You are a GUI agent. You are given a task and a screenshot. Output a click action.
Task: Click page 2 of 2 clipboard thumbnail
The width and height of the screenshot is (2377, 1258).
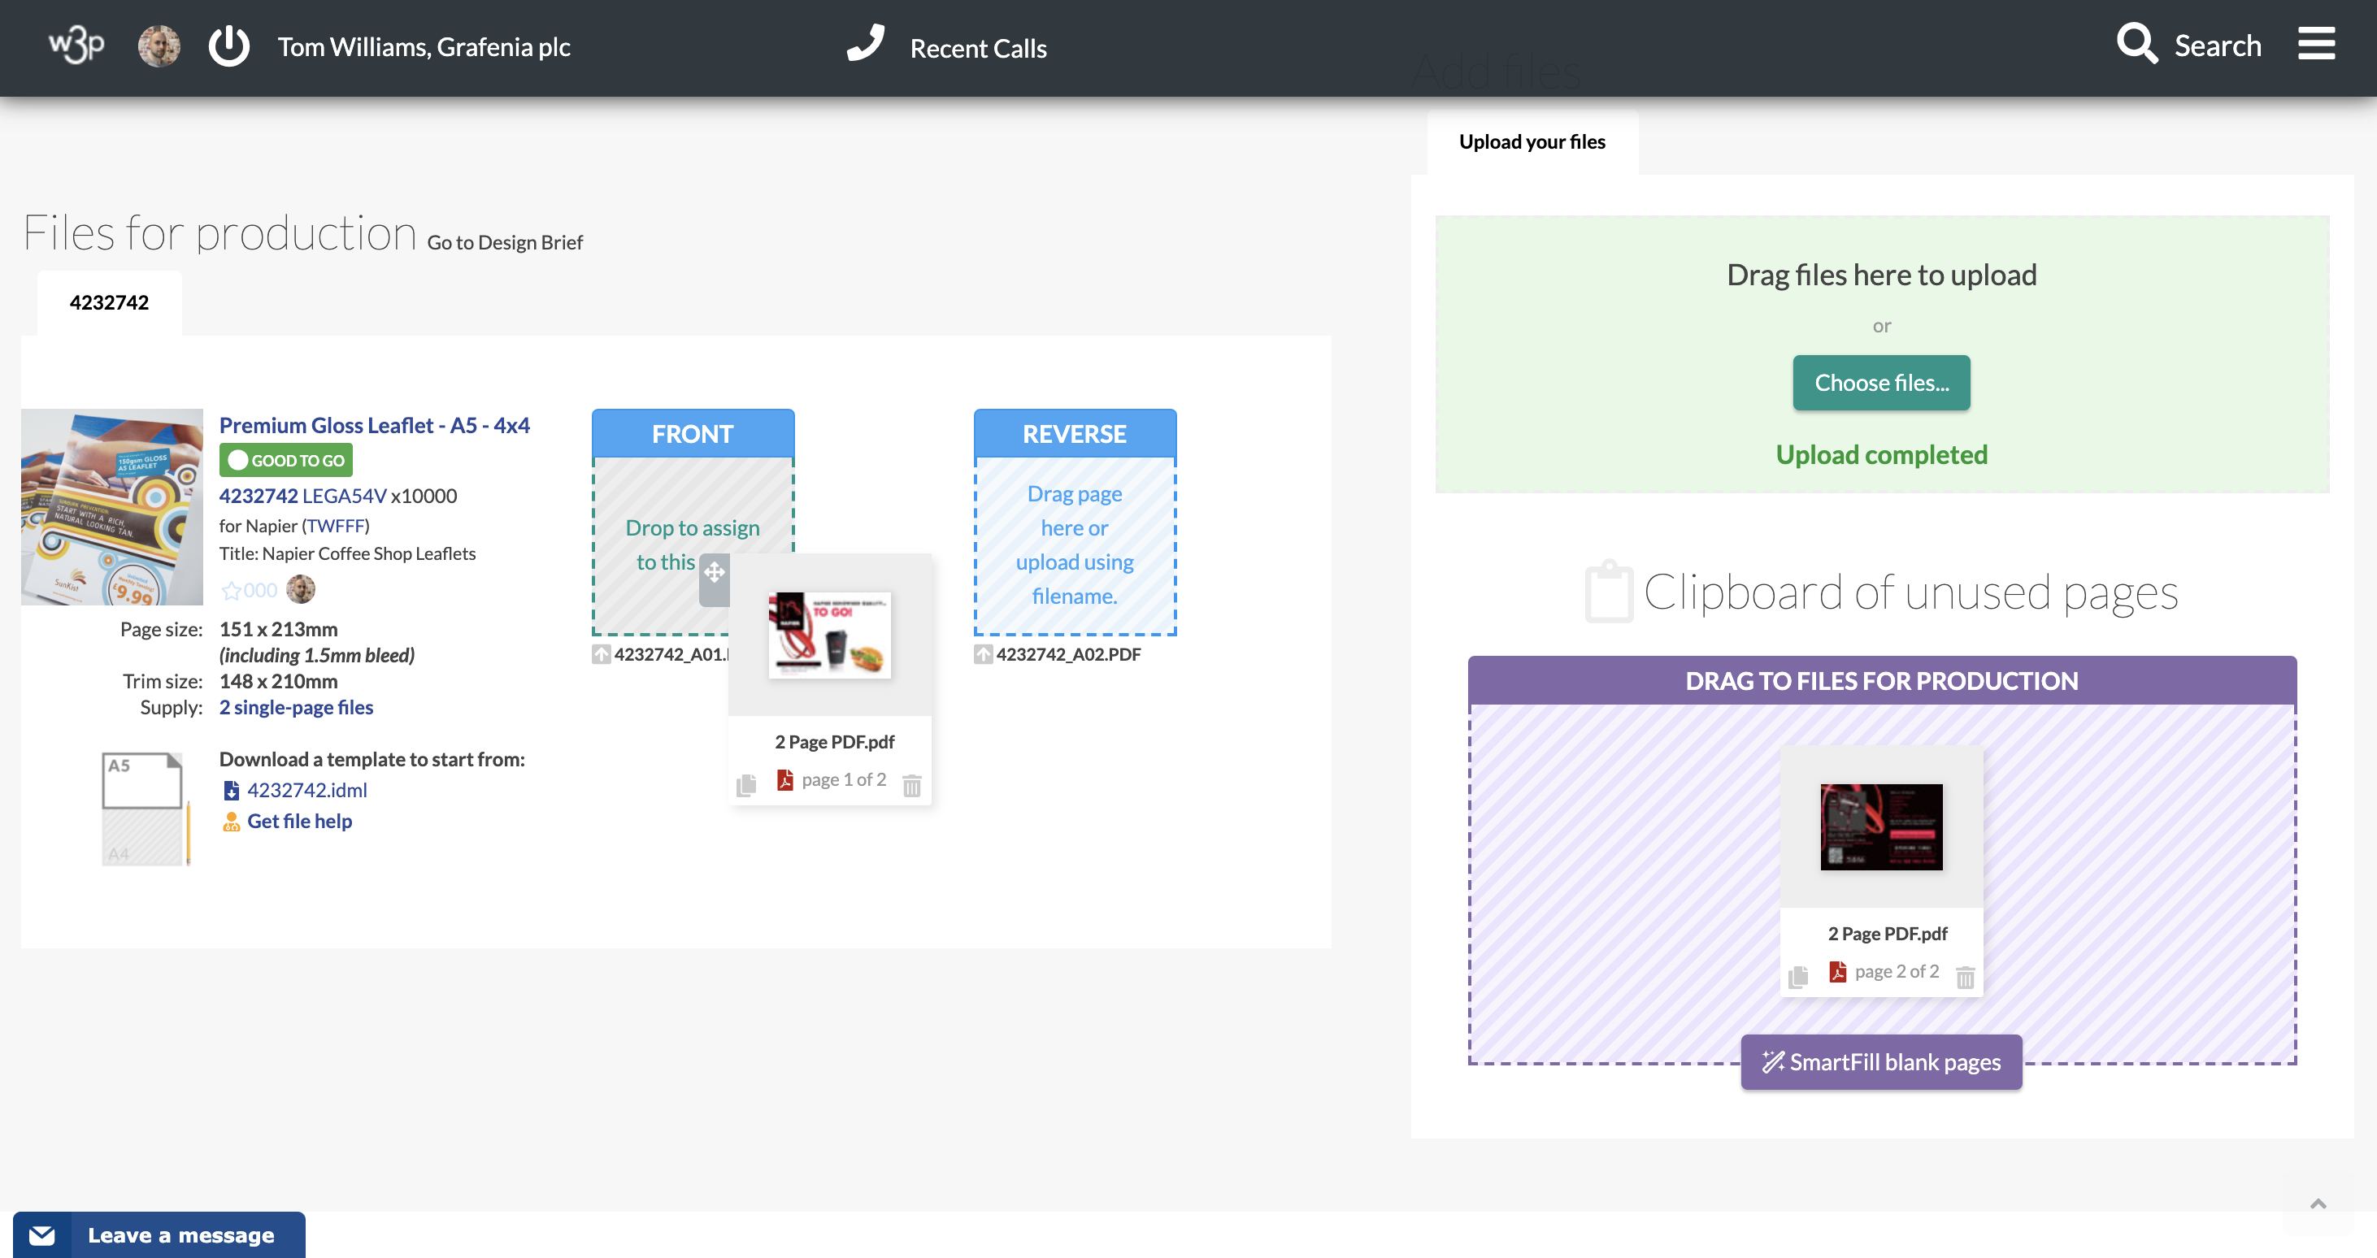click(1881, 826)
